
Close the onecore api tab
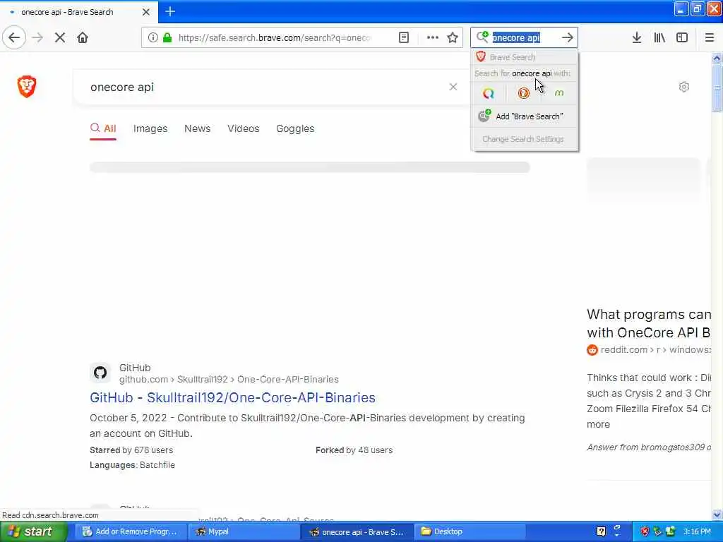pos(146,12)
